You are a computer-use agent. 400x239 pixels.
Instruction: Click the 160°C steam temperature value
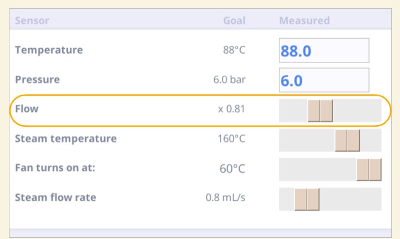coord(231,139)
